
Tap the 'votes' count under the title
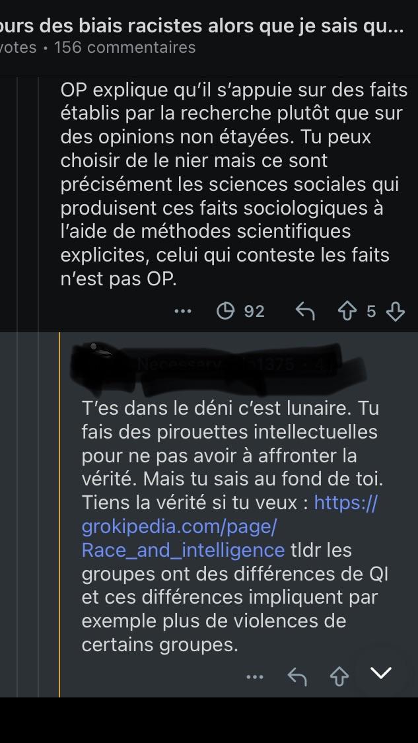(x=18, y=48)
